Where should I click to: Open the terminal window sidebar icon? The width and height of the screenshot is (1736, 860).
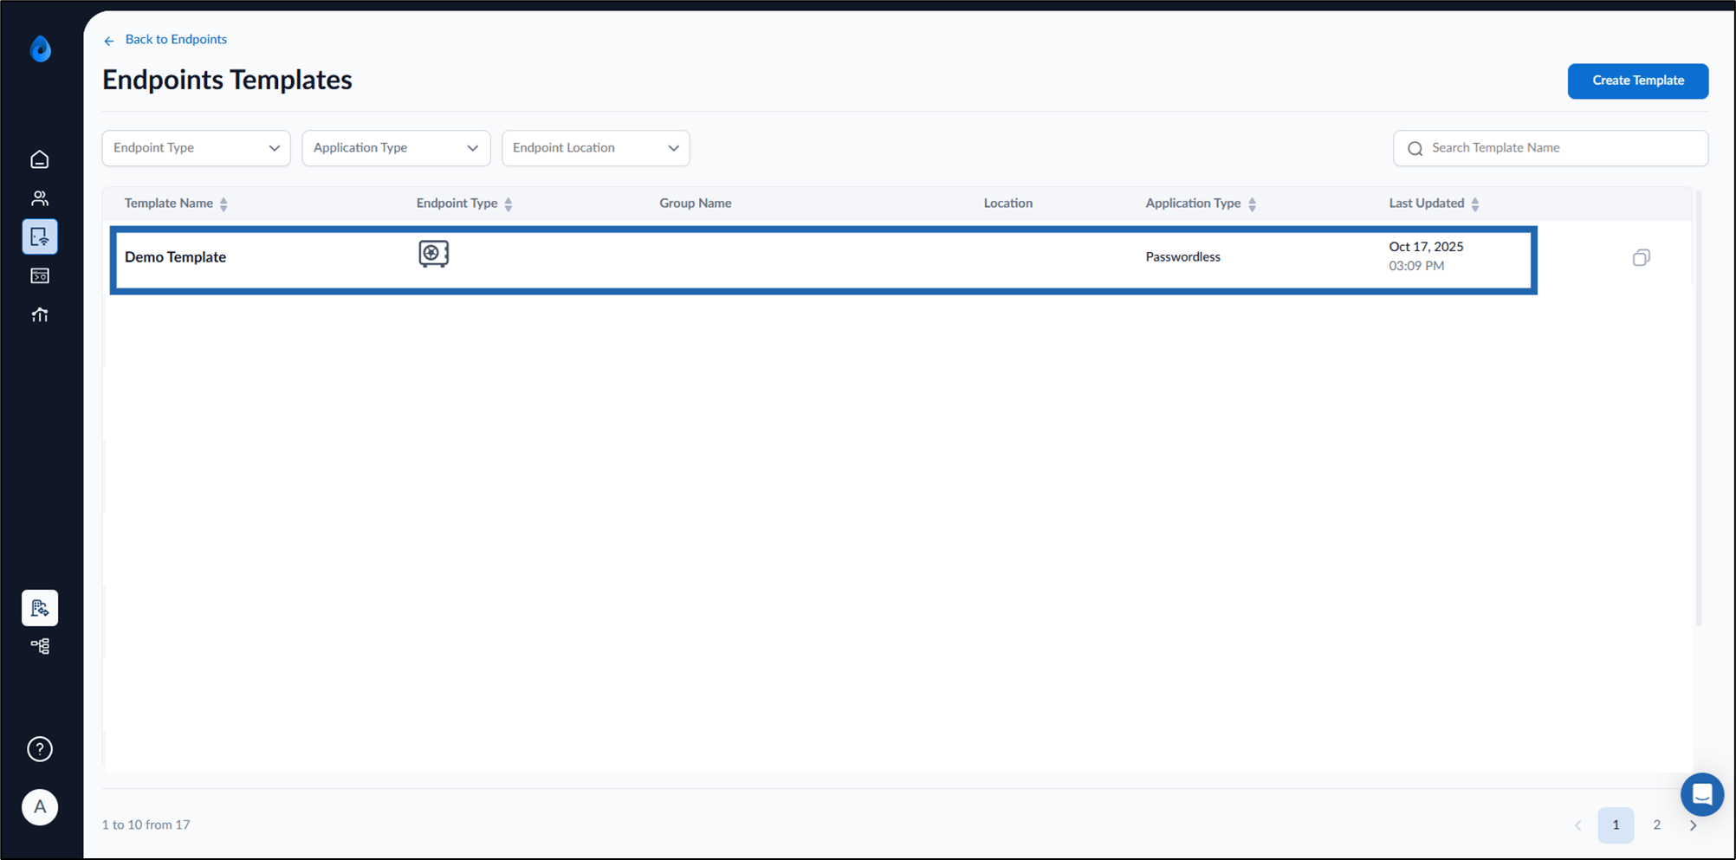pyautogui.click(x=40, y=276)
